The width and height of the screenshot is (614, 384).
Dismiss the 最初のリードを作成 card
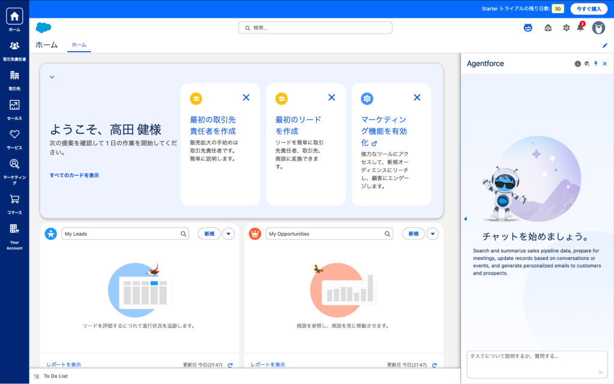click(x=331, y=97)
